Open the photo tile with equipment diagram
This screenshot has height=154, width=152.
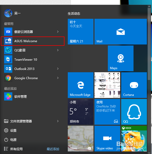[107, 85]
